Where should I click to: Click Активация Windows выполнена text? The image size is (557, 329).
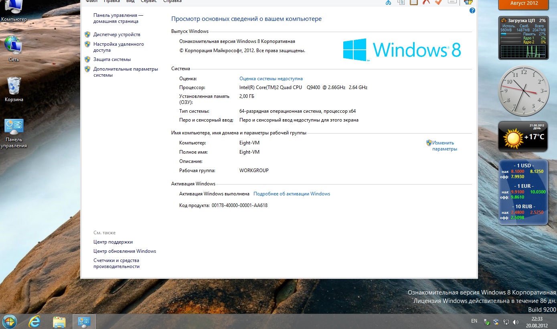214,194
